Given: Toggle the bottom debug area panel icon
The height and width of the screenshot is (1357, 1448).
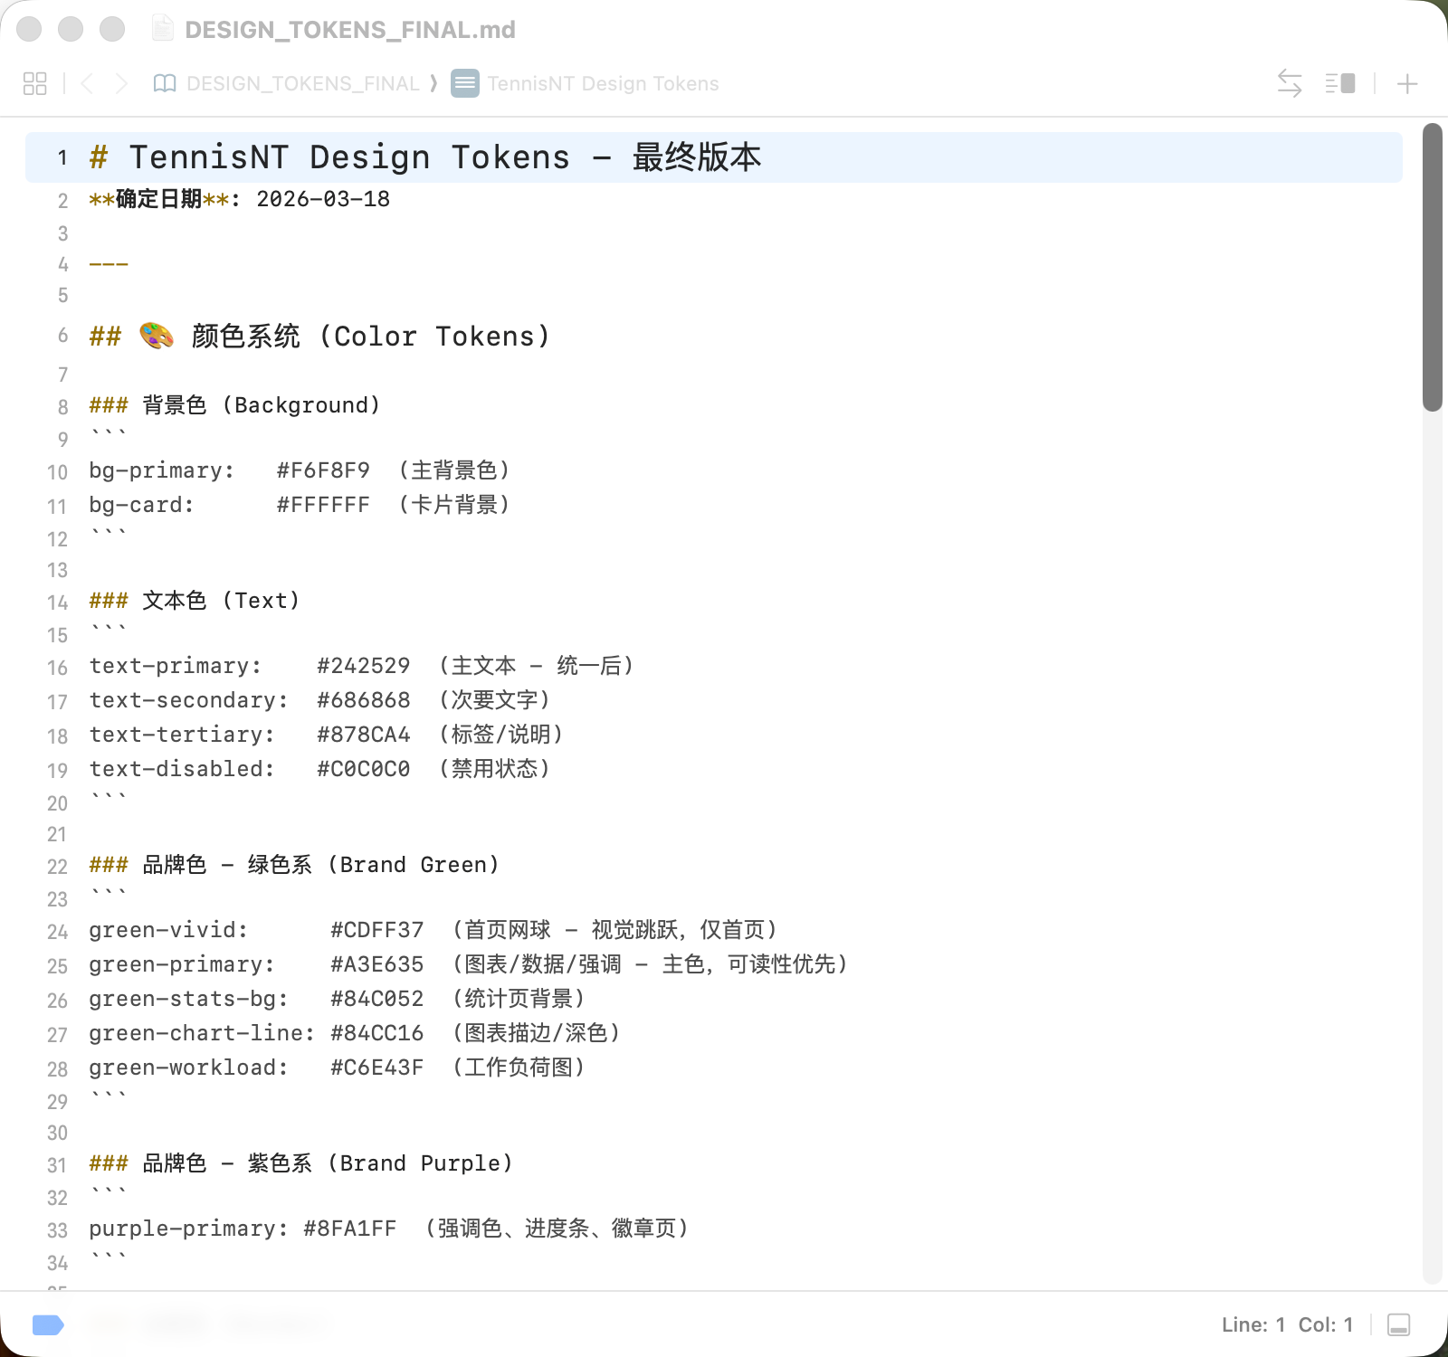Looking at the screenshot, I should pos(1398,1325).
